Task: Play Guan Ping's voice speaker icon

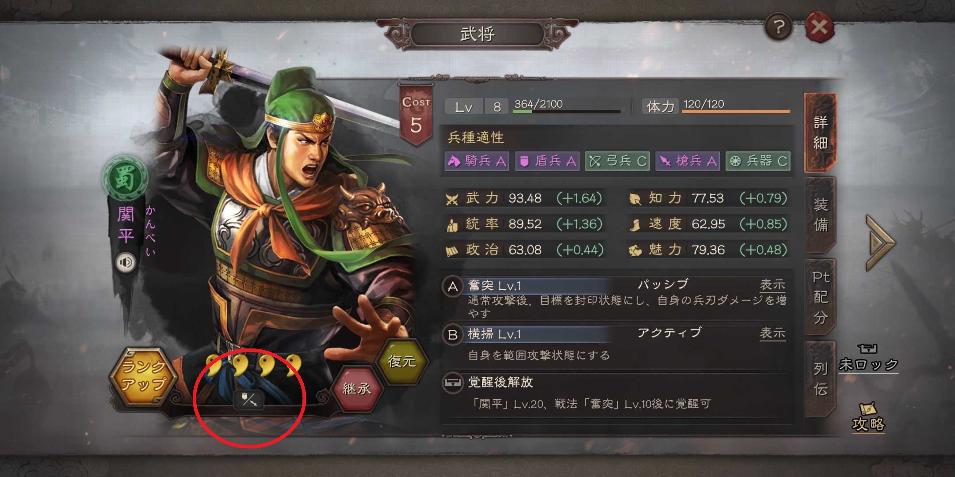Action: click(x=126, y=263)
